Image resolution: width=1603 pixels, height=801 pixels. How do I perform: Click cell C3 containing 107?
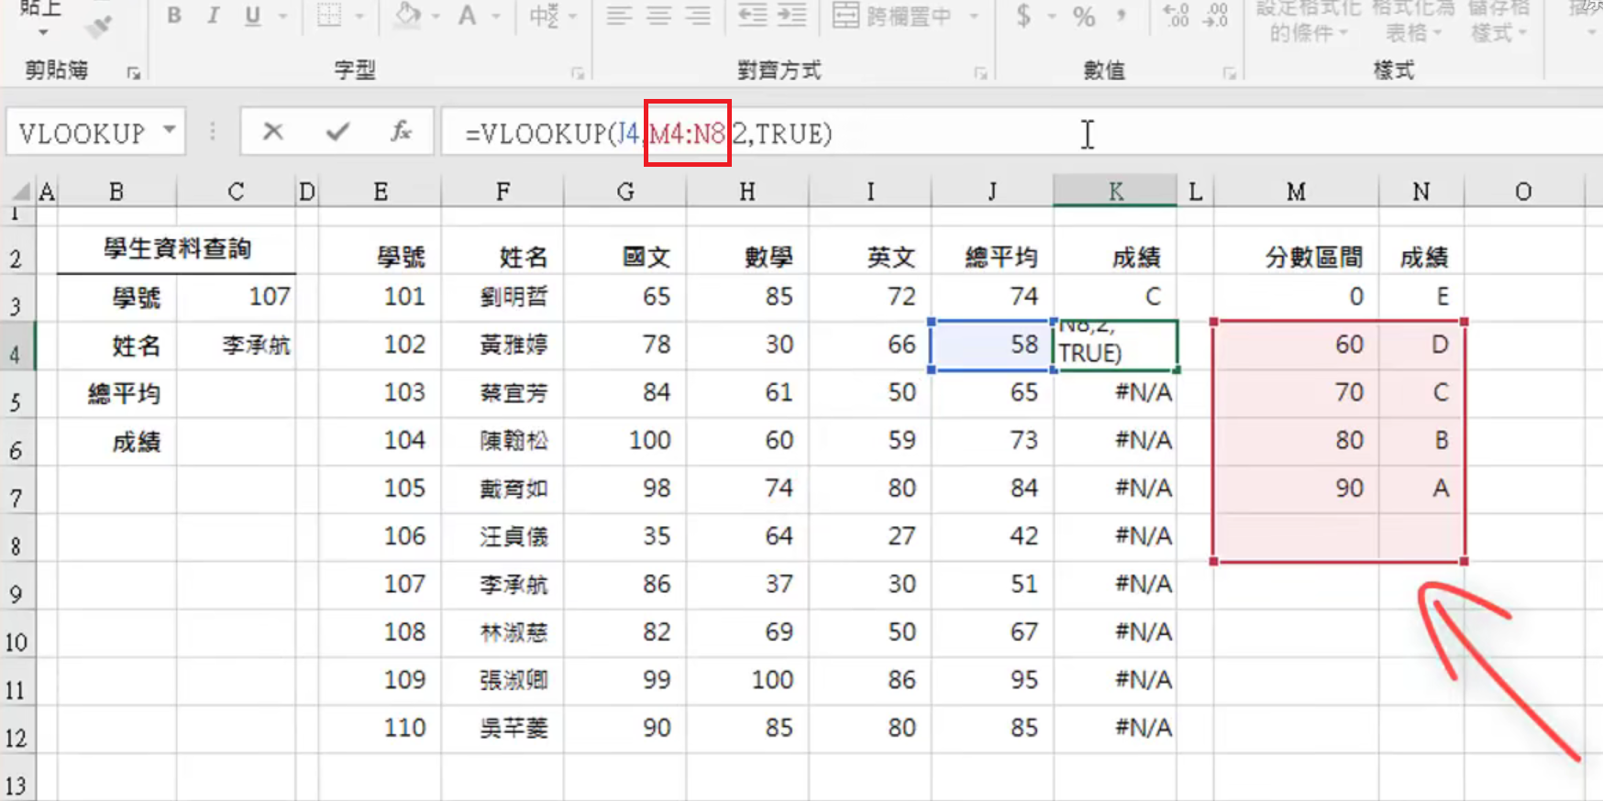pos(237,297)
